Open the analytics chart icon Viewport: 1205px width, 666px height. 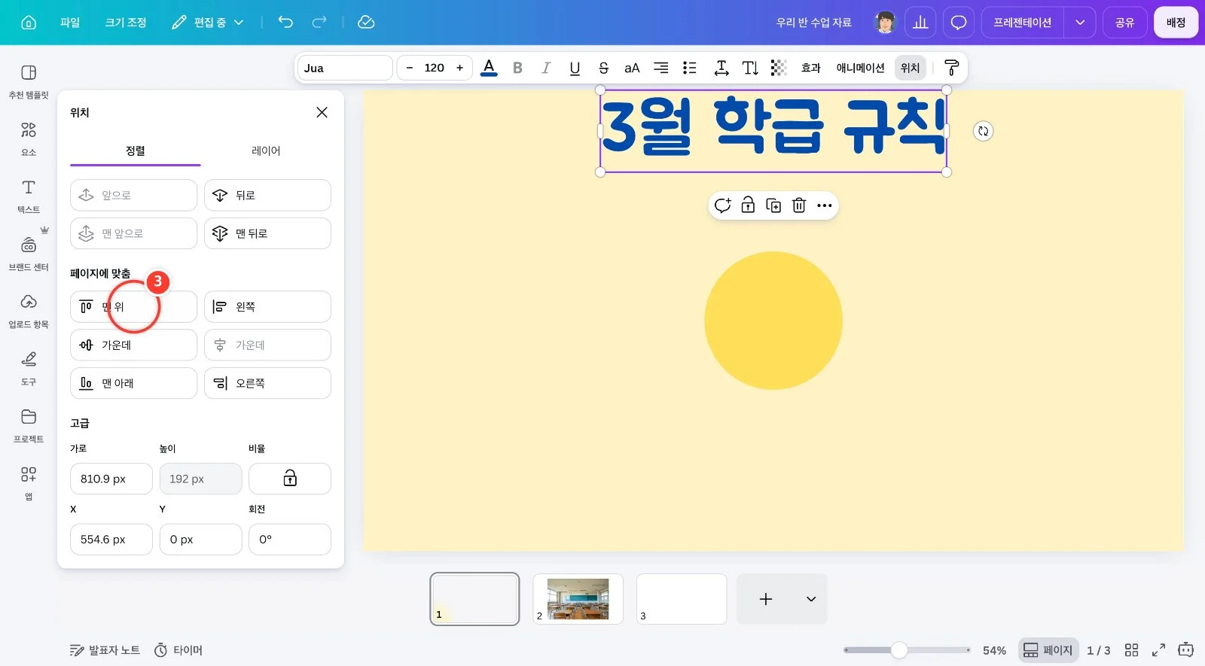click(920, 23)
